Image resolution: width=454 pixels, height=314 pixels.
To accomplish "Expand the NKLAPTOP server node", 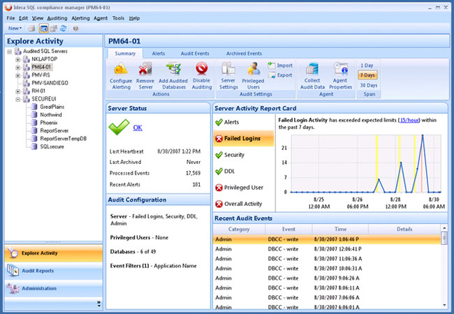I will (18, 59).
